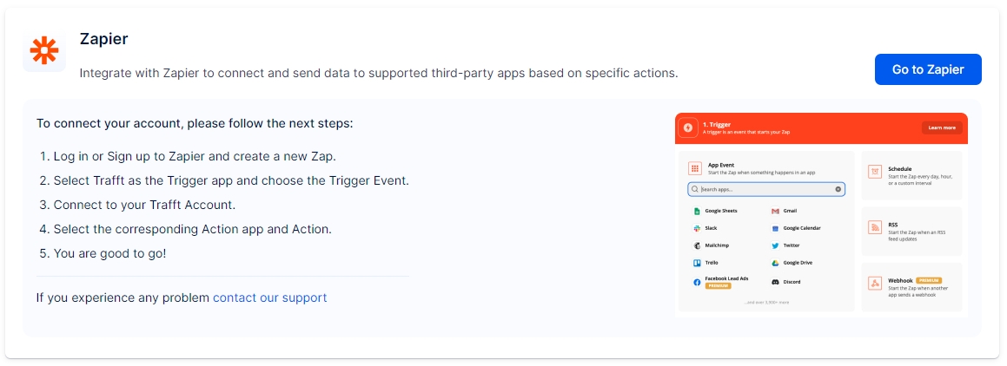Viewport: 1007px width, 366px height.
Task: Select the Facebook Lead Ads icon
Action: [697, 282]
